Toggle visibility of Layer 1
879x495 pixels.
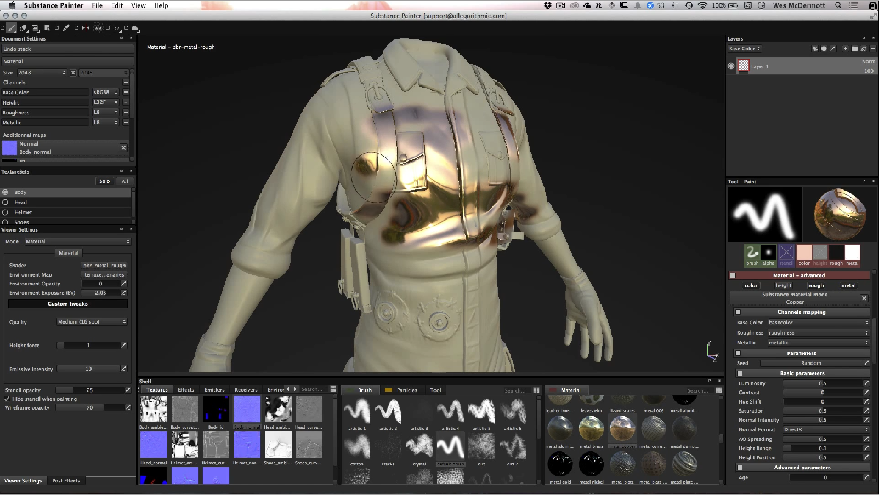click(x=731, y=66)
